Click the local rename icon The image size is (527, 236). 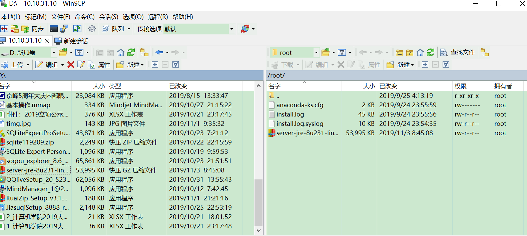point(81,65)
